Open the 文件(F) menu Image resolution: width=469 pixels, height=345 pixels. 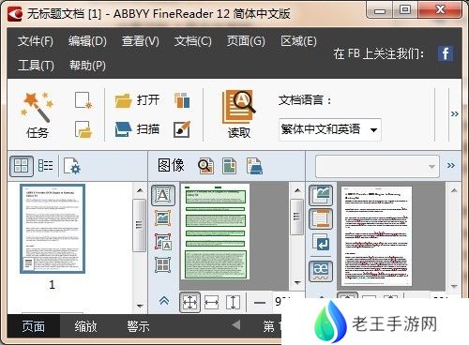[x=35, y=41]
